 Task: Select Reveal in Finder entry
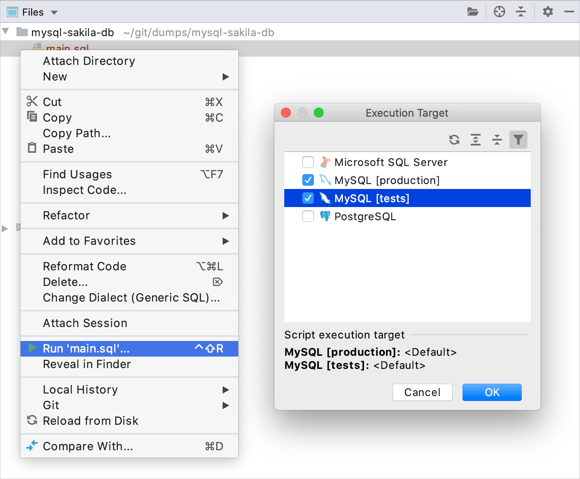pos(129,364)
